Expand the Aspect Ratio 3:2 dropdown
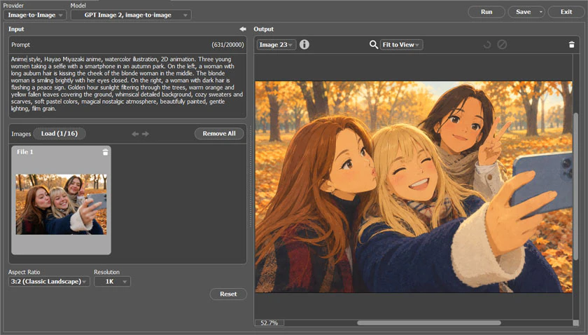588x335 pixels. pyautogui.click(x=49, y=281)
